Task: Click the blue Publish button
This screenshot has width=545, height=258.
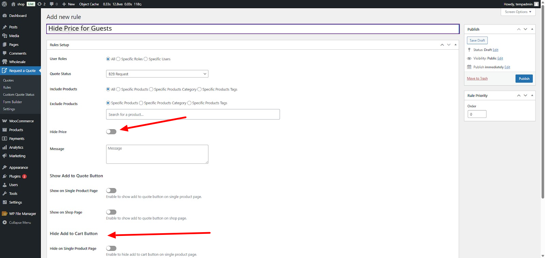Action: (524, 79)
